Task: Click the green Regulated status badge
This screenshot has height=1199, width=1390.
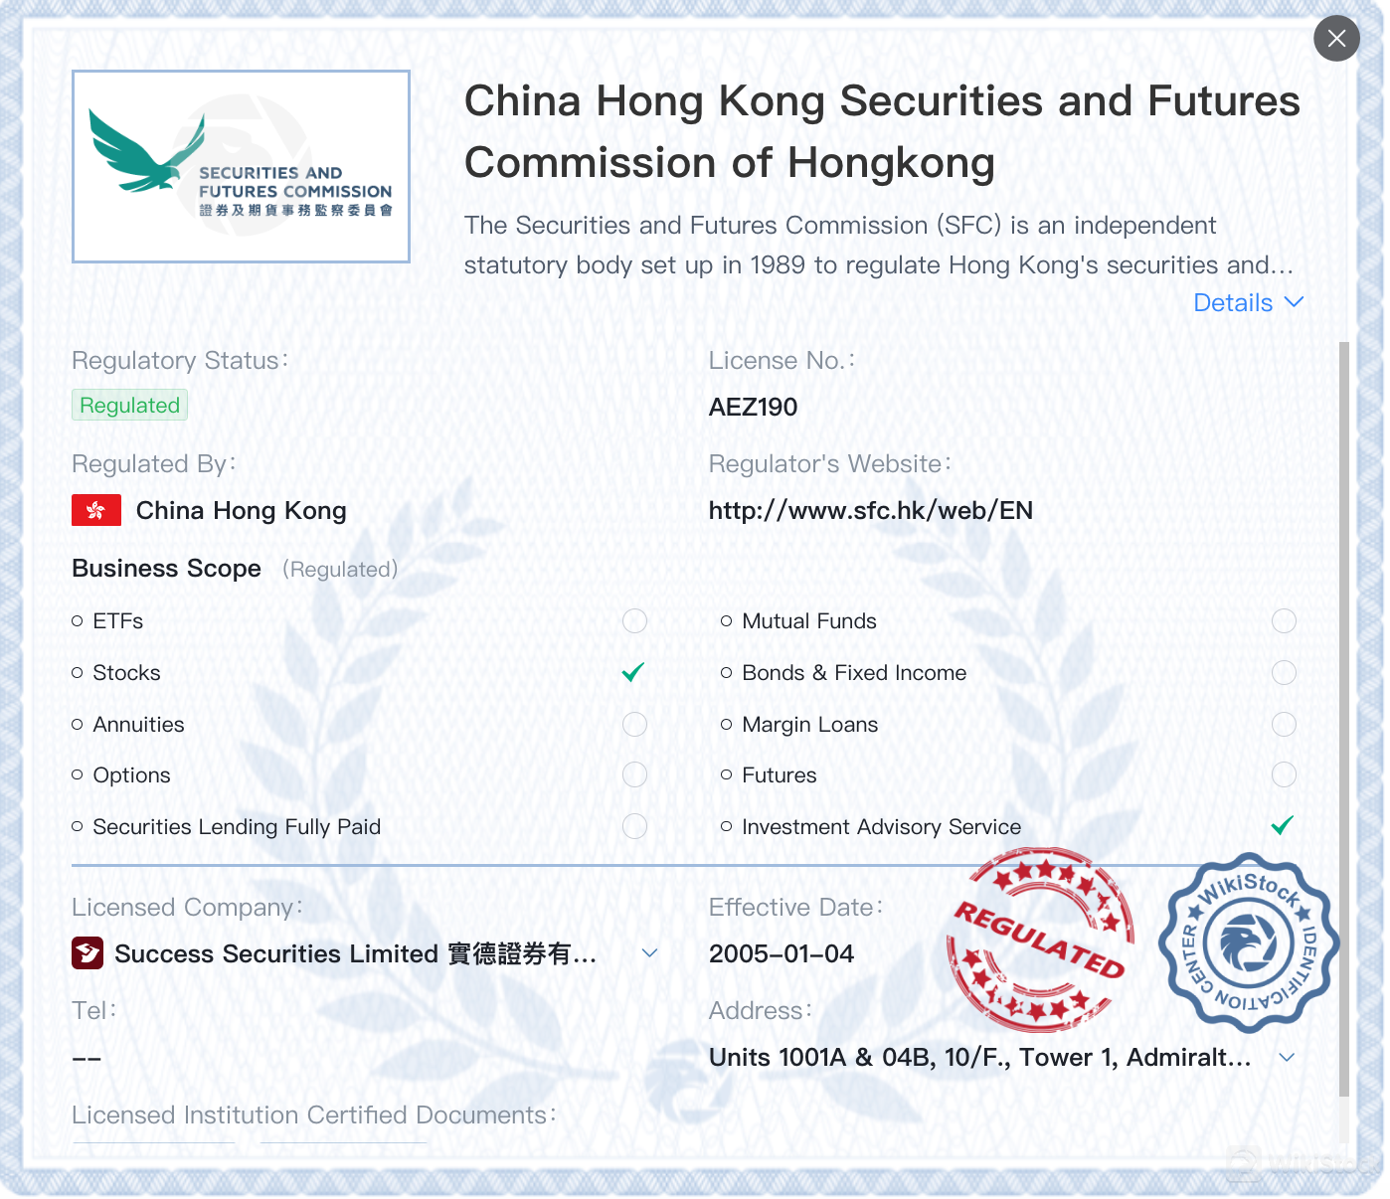Action: [129, 405]
